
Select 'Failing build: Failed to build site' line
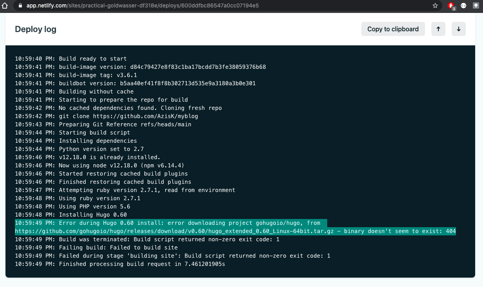click(96, 248)
